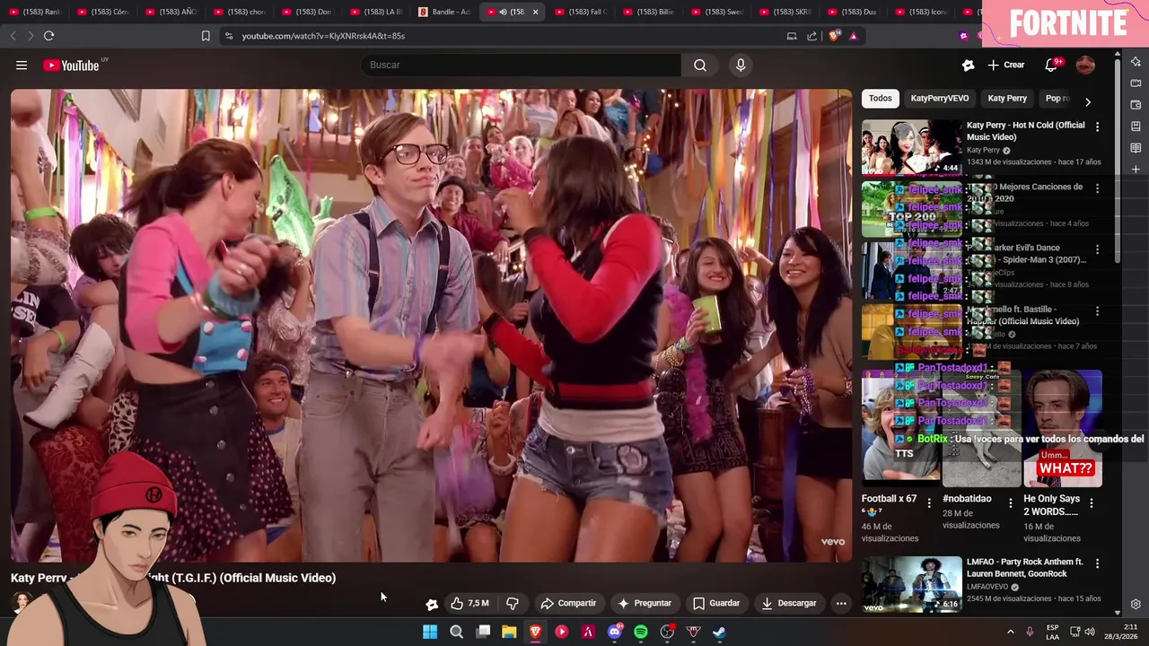Click the icon left of the like button
Image resolution: width=1149 pixels, height=646 pixels.
point(432,604)
